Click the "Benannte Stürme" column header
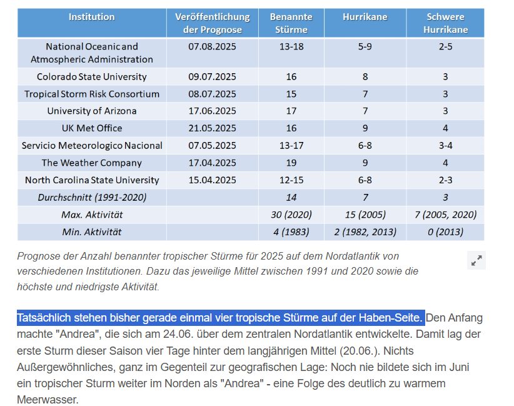The height and width of the screenshot is (406, 514). pyautogui.click(x=291, y=23)
